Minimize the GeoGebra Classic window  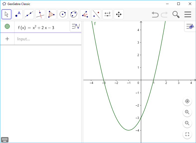(x=167, y=4)
